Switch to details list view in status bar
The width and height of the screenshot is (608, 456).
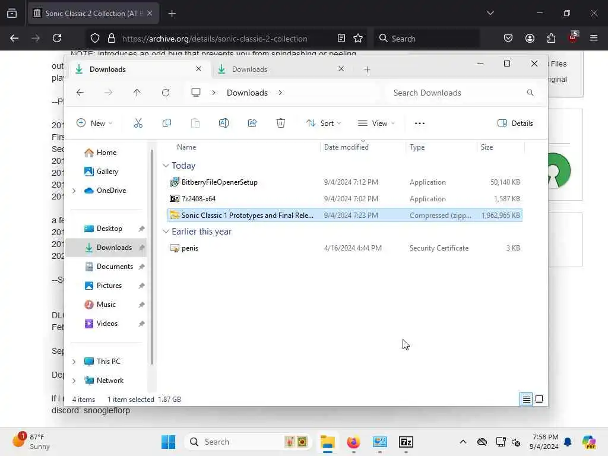(x=526, y=399)
